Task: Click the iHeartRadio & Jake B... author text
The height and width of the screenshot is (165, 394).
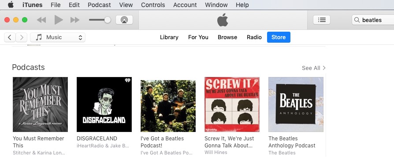Action: pos(103,146)
